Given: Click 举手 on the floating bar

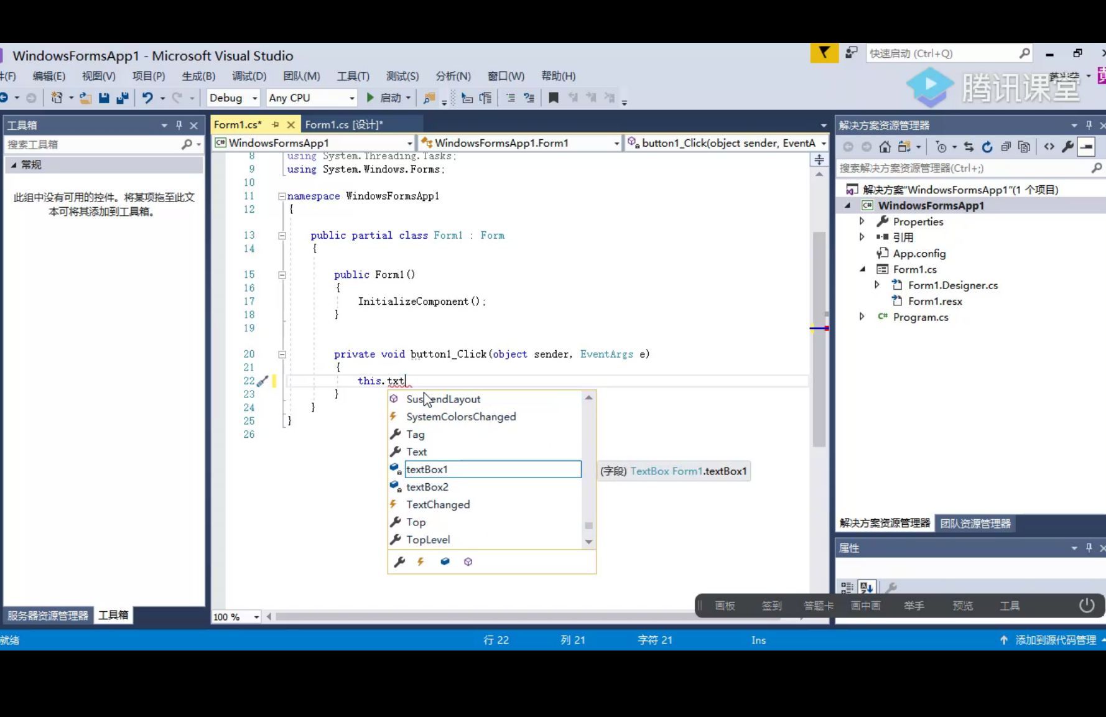Looking at the screenshot, I should click(x=914, y=606).
